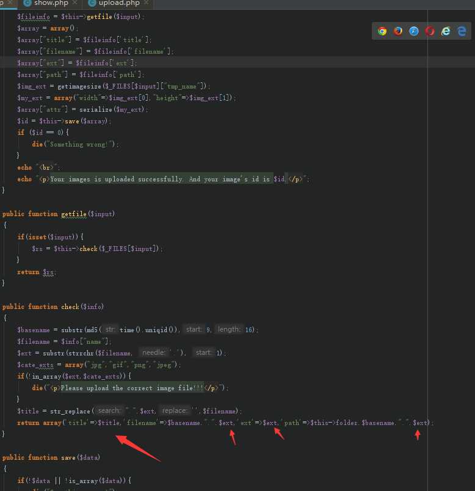
Task: Close the upload.php editor tab
Action: (x=147, y=3)
